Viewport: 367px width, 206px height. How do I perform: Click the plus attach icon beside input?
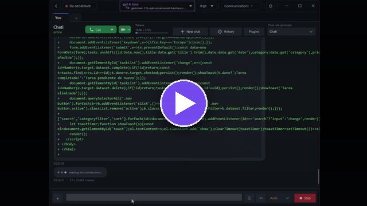(57, 199)
